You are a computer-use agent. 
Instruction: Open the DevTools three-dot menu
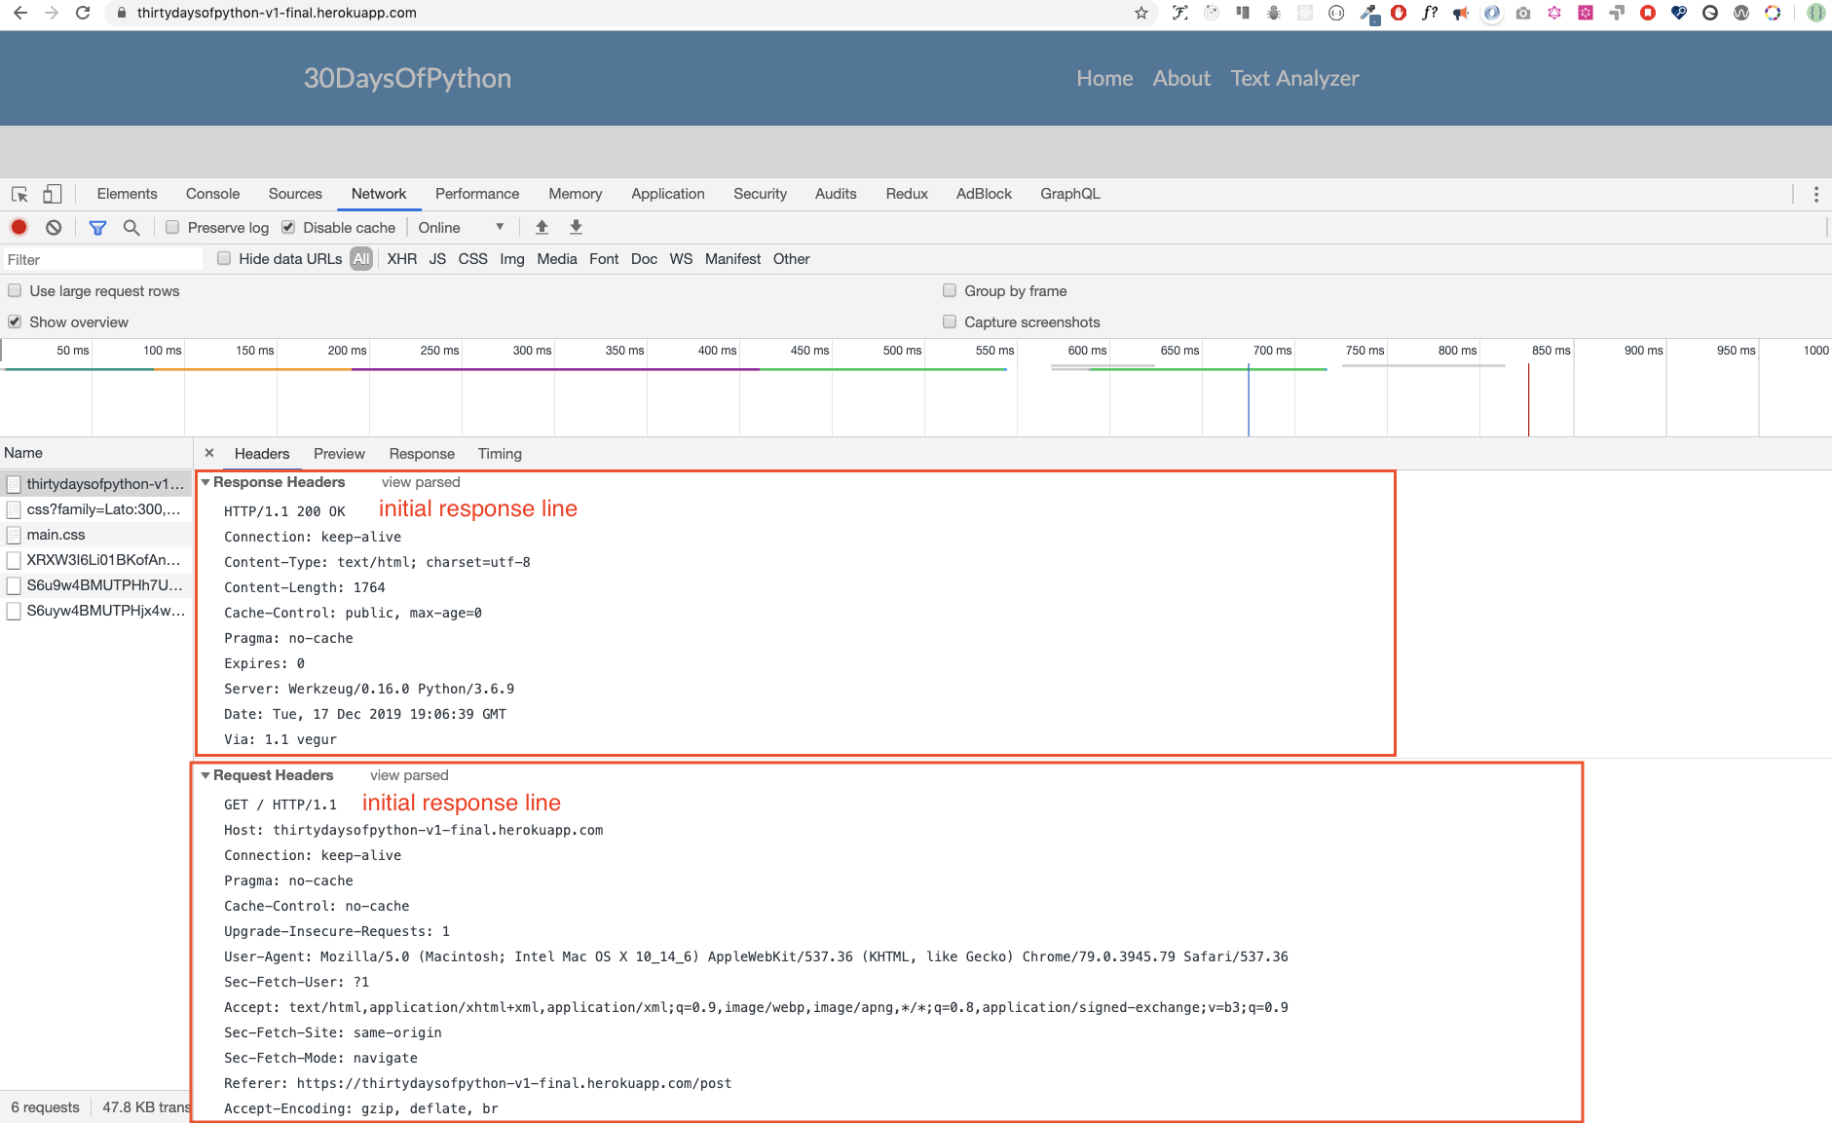pos(1815,194)
